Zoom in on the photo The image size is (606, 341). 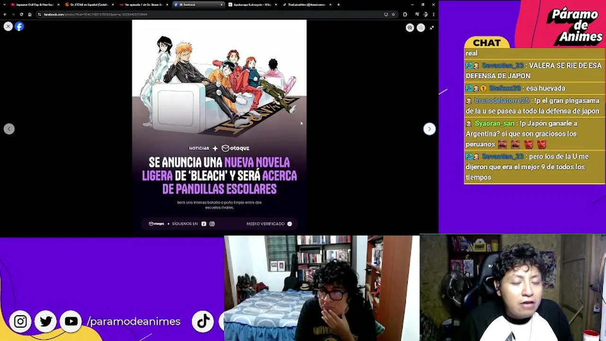pyautogui.click(x=410, y=28)
